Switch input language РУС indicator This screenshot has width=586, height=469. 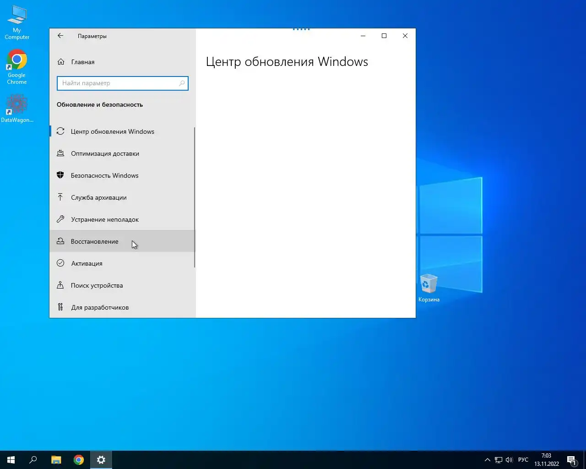click(x=523, y=460)
